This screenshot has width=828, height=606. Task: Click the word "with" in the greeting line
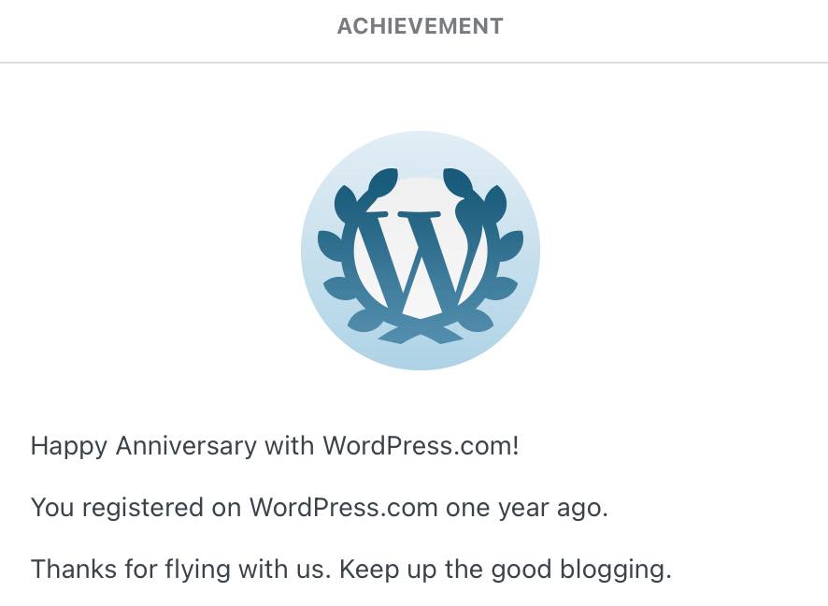coord(289,445)
